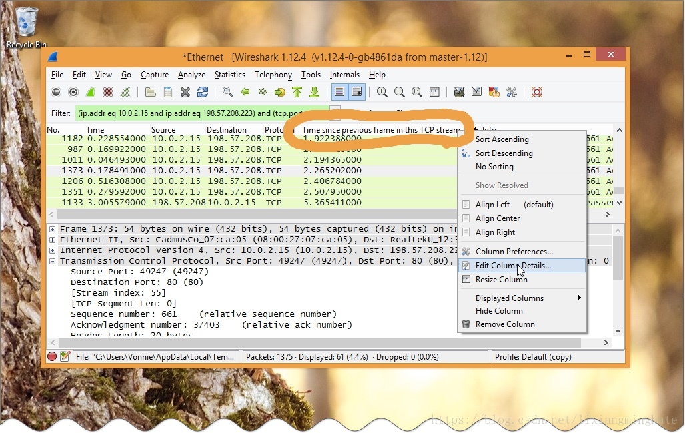
Task: Start a new live capture (shark fin)
Action: click(x=91, y=92)
